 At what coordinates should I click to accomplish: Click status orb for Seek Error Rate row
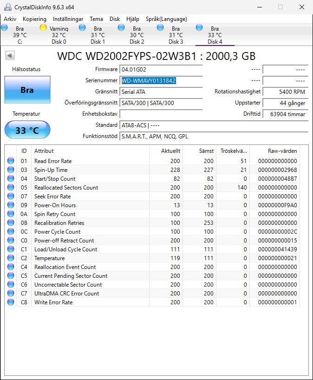point(11,197)
